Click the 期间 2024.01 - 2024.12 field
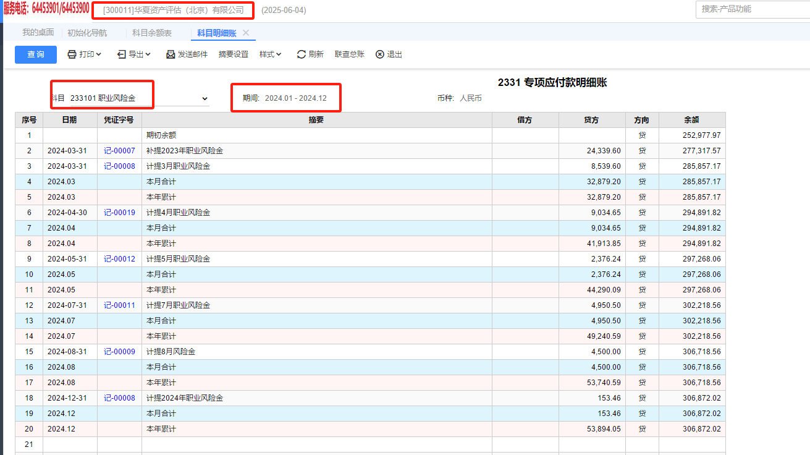The image size is (810, 455). point(295,98)
